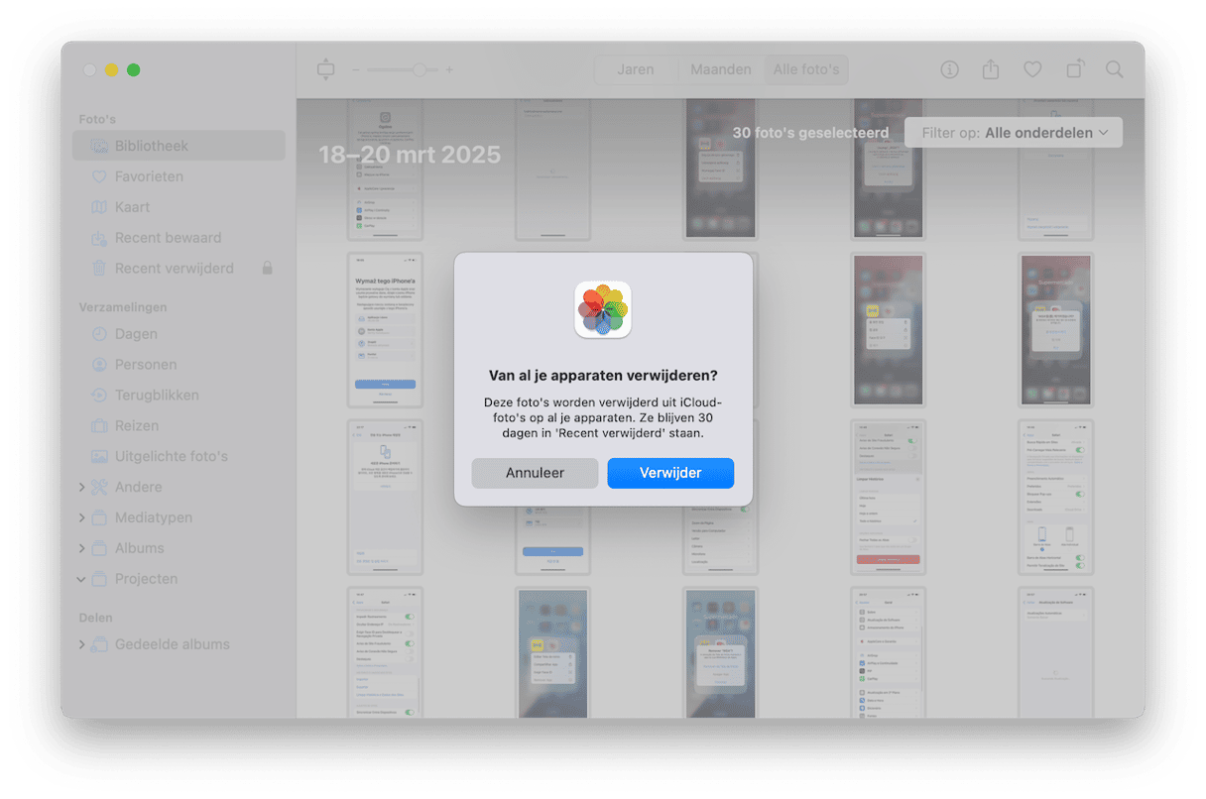1206x799 pixels.
Task: Switch to the Jaren tab
Action: [636, 69]
